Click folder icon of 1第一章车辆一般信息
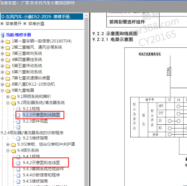The width and height of the screenshot is (187, 186). click(8, 42)
